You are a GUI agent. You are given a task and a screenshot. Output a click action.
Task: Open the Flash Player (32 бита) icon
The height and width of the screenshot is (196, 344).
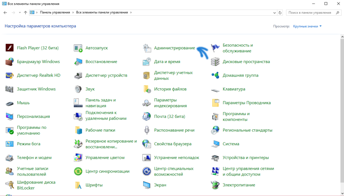[x=9, y=48]
